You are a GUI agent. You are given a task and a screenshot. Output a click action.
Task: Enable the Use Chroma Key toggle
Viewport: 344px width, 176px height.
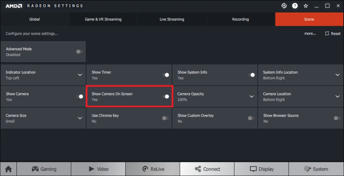pyautogui.click(x=165, y=118)
